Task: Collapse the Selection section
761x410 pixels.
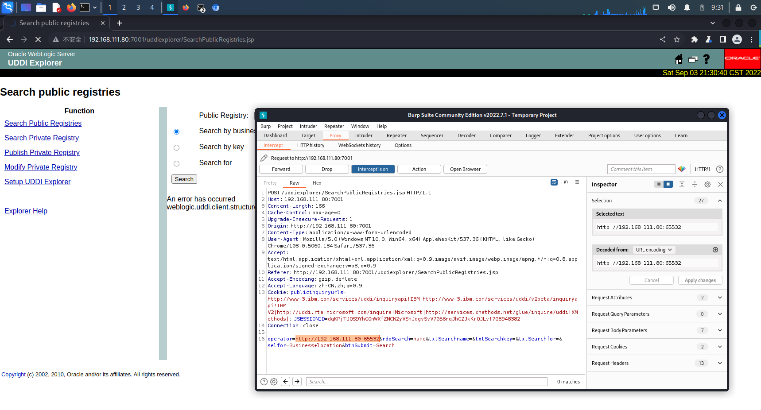Action: pyautogui.click(x=720, y=201)
